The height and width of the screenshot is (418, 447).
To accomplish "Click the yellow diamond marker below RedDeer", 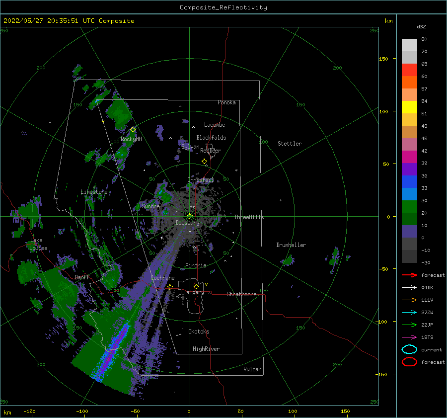I will (205, 162).
